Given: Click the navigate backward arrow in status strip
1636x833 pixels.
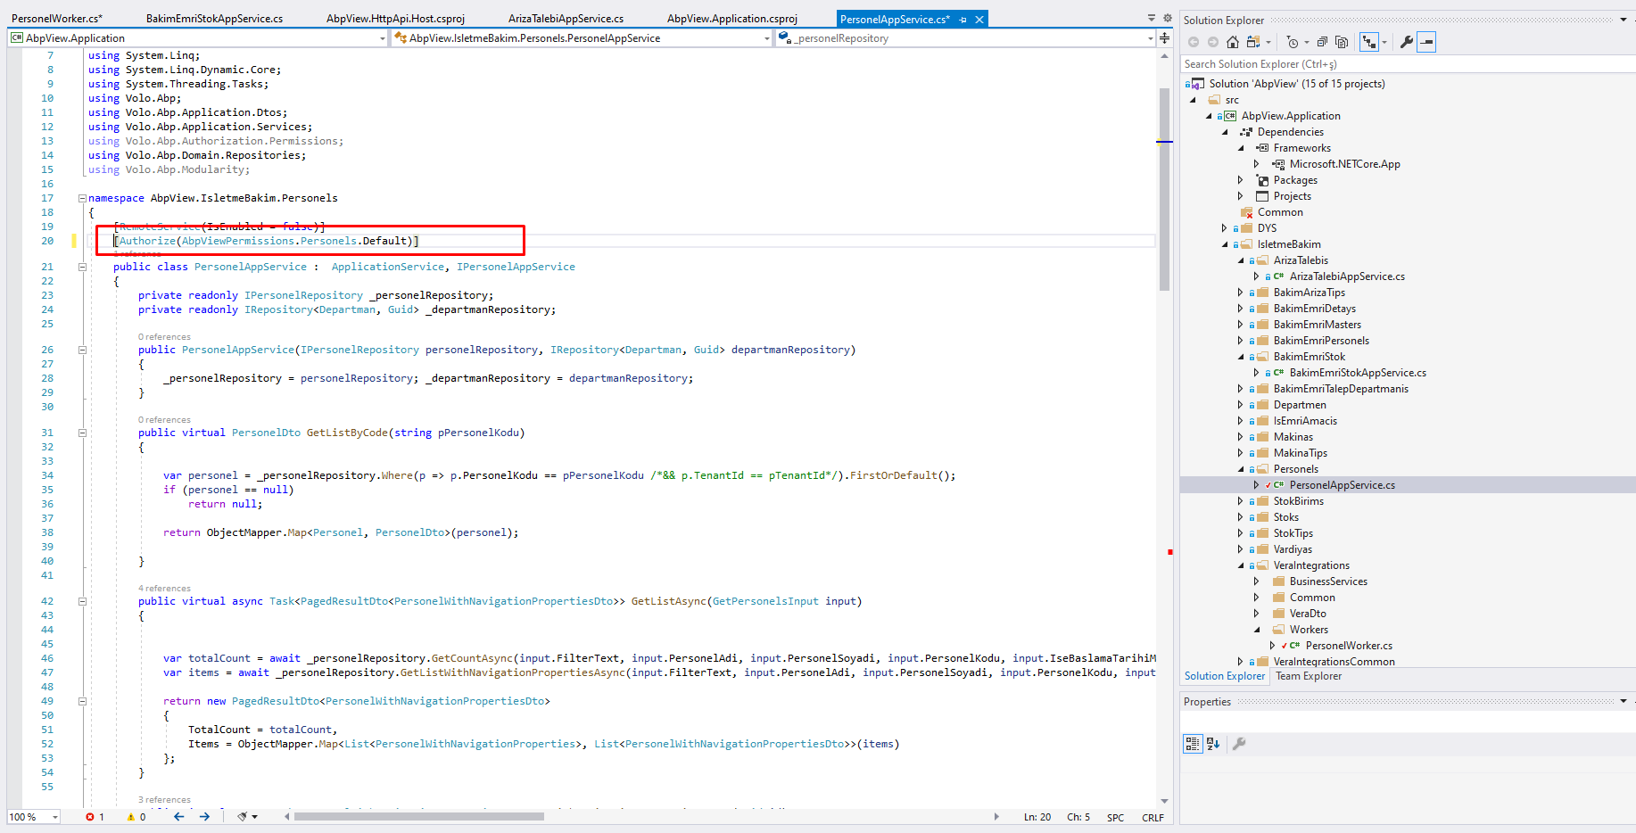Looking at the screenshot, I should click(179, 817).
